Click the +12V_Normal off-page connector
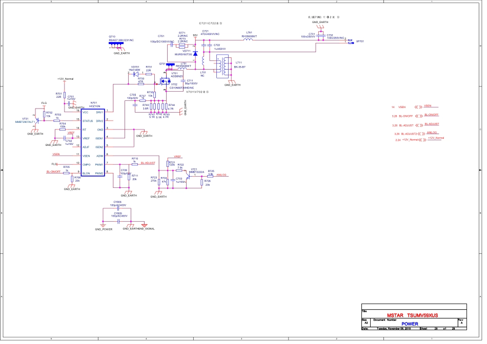The width and height of the screenshot is (487, 344). coord(436,139)
